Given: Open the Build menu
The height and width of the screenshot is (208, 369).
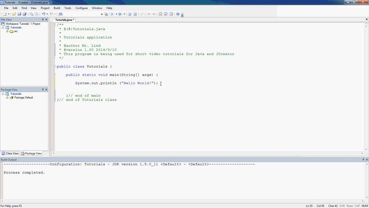Looking at the screenshot, I should [57, 8].
